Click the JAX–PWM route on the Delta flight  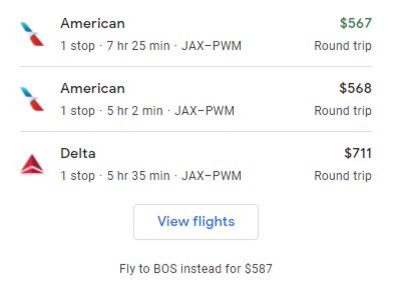(212, 176)
